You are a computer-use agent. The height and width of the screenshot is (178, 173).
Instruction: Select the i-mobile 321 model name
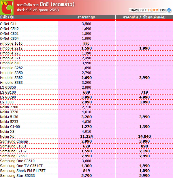coord(10,58)
